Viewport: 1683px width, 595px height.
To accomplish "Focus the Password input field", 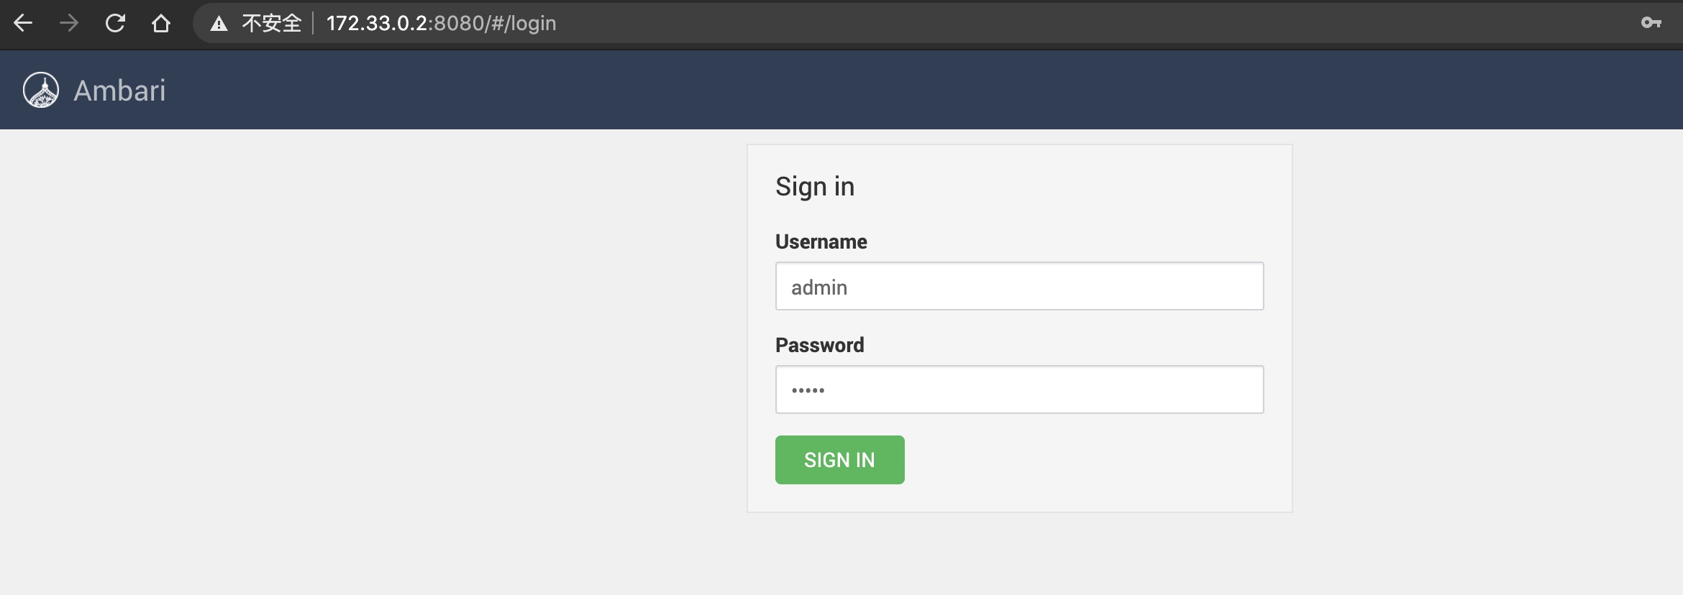I will pos(1019,389).
